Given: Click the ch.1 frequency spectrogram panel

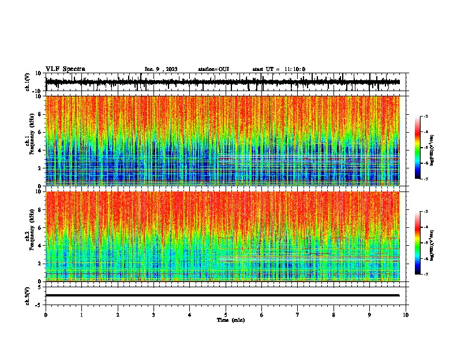Looking at the screenshot, I should click(226, 141).
